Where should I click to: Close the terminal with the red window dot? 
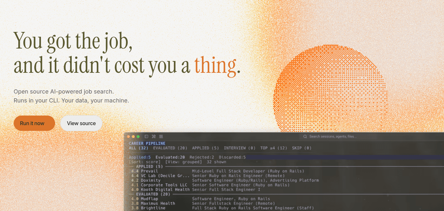(129, 137)
